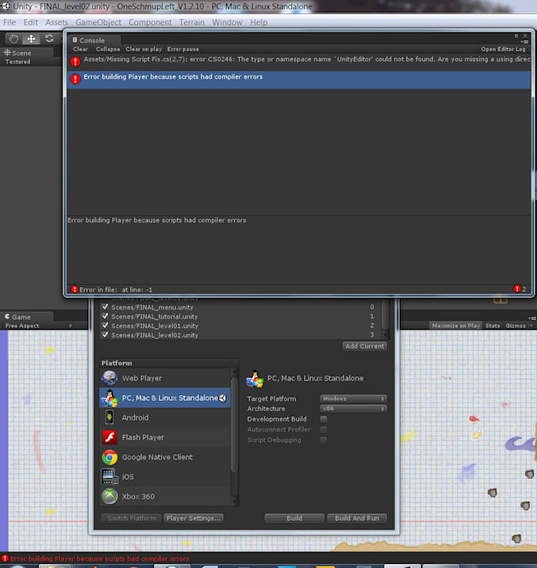Image resolution: width=537 pixels, height=568 pixels.
Task: Enable the Development Build checkbox
Action: coord(324,419)
